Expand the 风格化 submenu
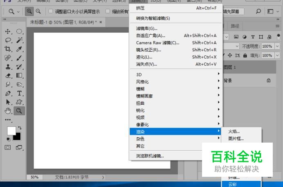 (176, 81)
